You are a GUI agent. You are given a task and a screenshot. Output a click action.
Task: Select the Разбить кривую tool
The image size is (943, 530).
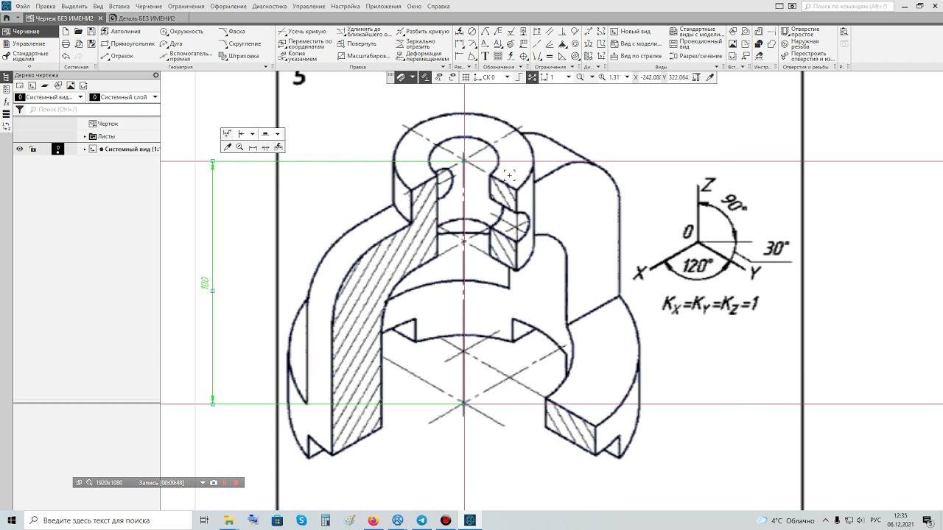point(422,32)
